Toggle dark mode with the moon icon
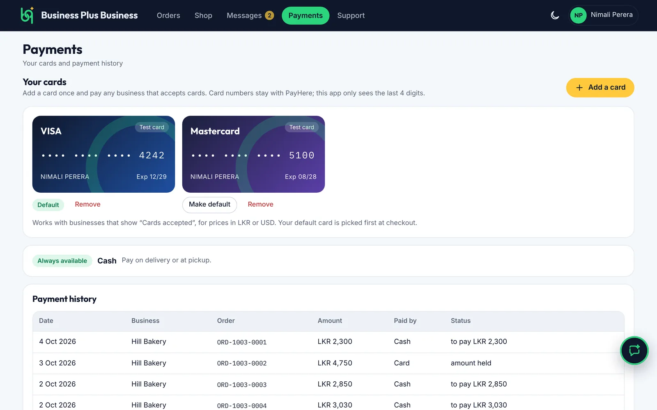 (x=555, y=16)
